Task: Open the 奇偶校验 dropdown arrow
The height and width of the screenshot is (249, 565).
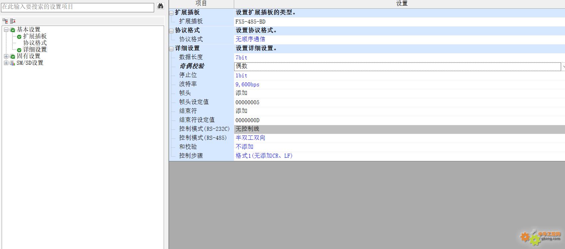Action: click(x=563, y=67)
